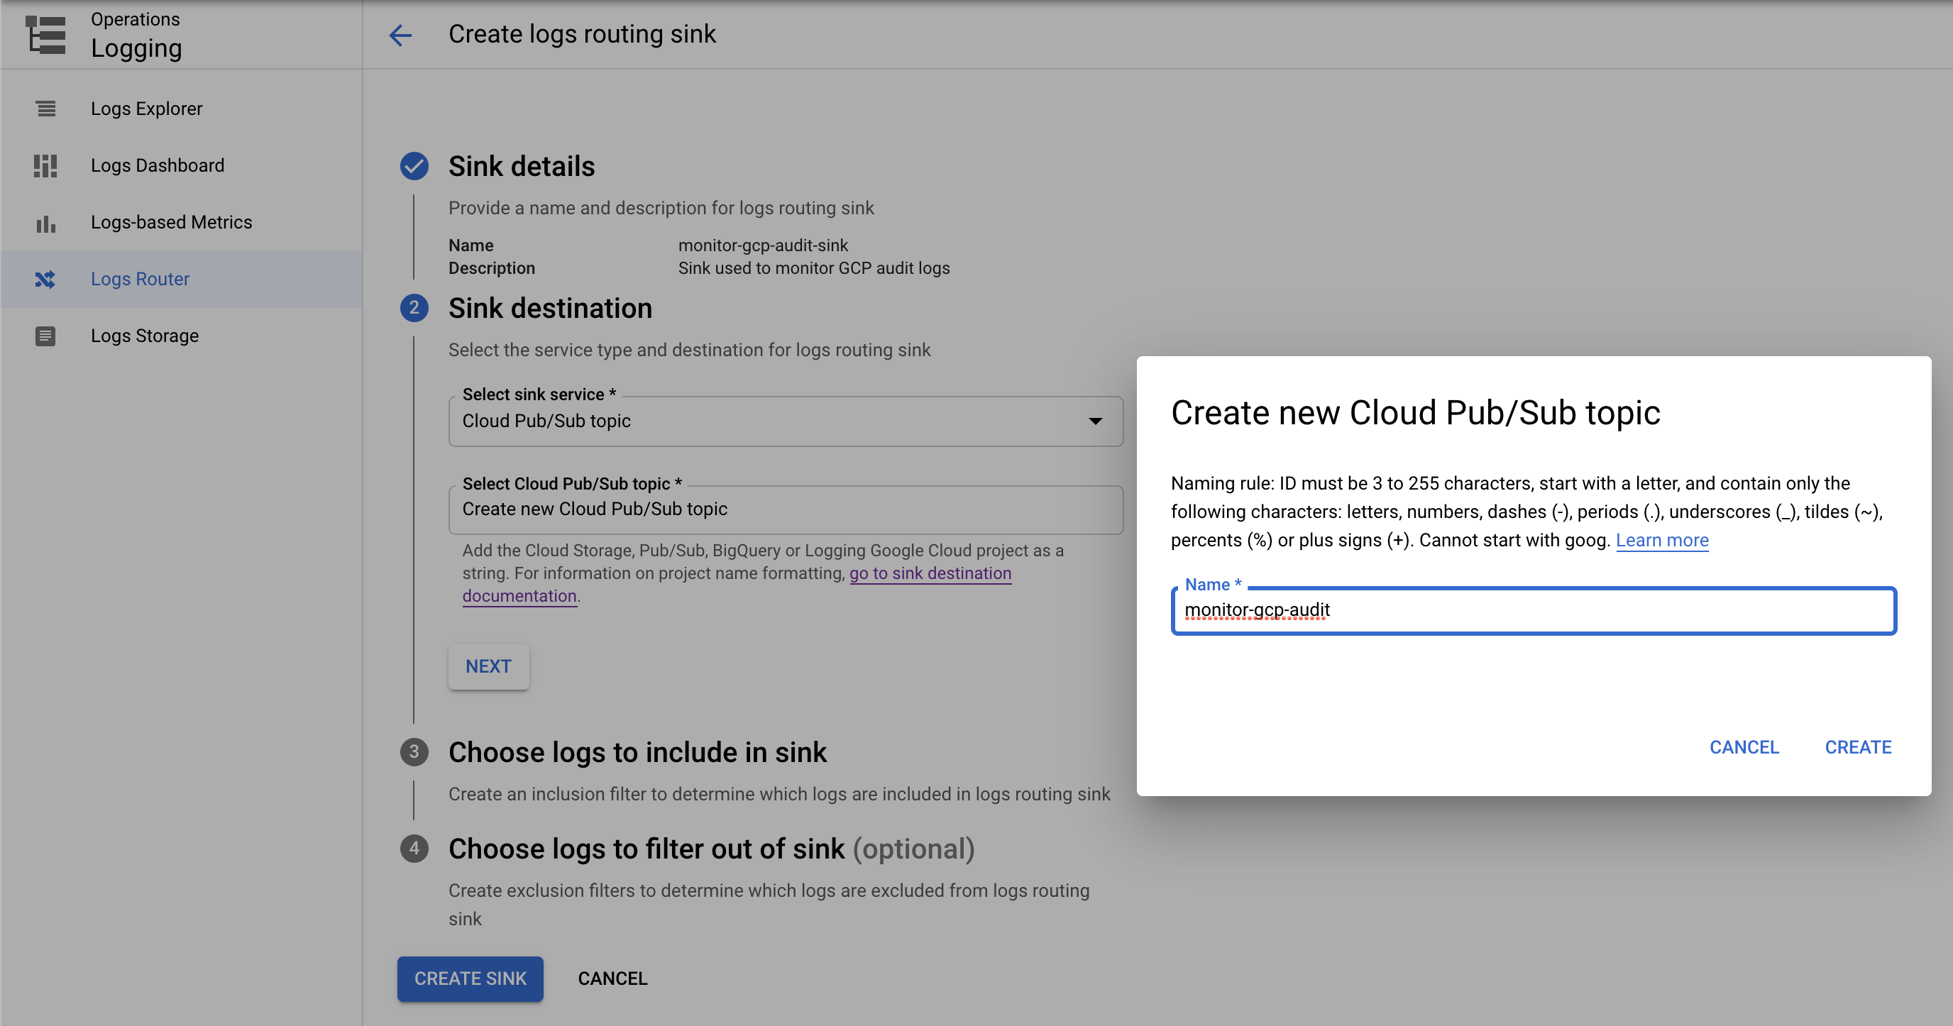The height and width of the screenshot is (1026, 1953).
Task: Click the Logs Explorer list icon
Action: [x=45, y=109]
